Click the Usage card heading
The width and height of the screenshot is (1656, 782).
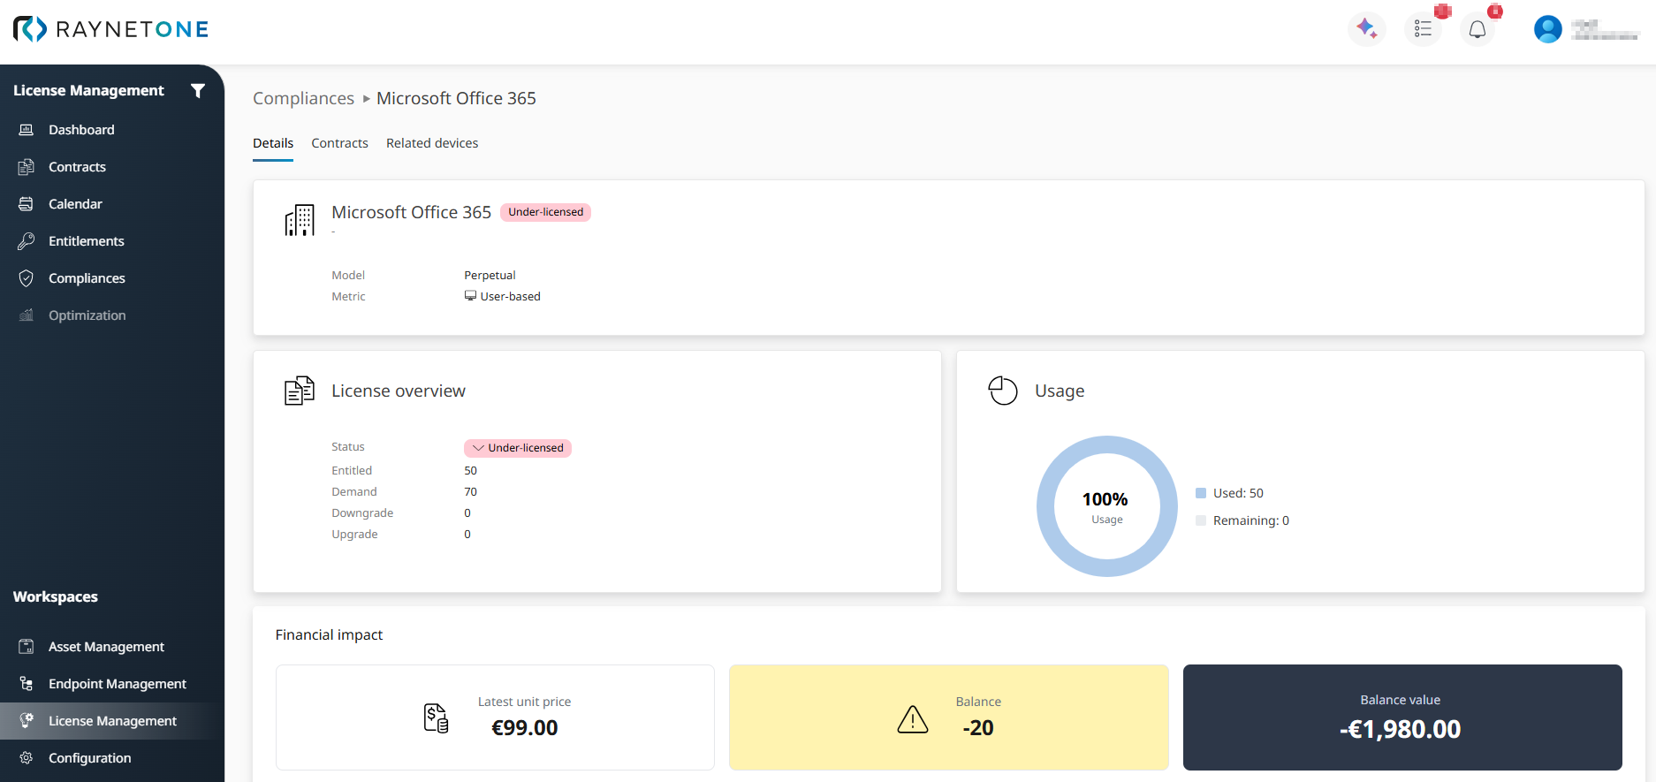(x=1060, y=391)
